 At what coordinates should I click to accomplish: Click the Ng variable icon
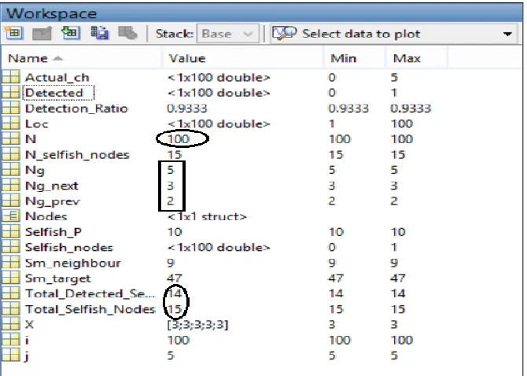click(x=11, y=170)
